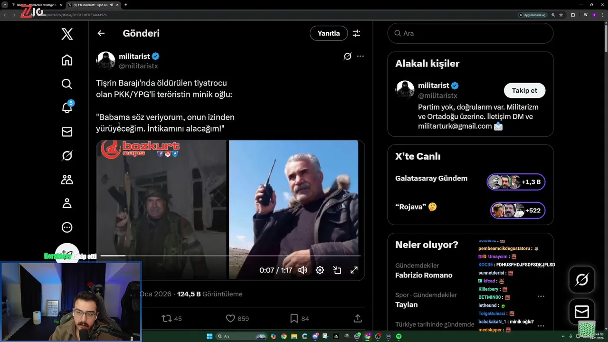Open video settings gear
The image size is (608, 342).
click(320, 270)
